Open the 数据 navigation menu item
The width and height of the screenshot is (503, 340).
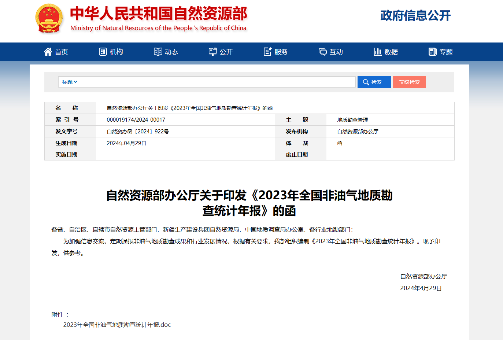coord(391,52)
